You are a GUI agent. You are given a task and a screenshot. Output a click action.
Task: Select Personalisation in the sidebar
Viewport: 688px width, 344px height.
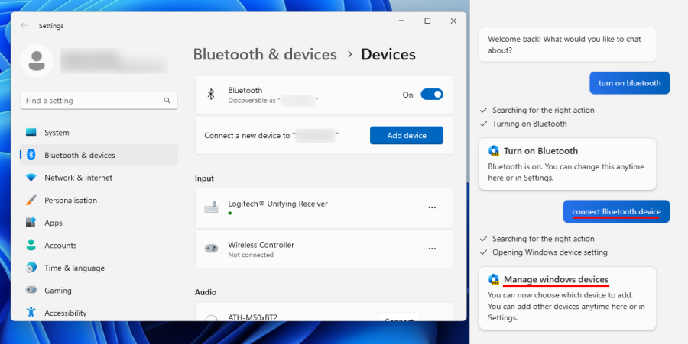tap(70, 201)
